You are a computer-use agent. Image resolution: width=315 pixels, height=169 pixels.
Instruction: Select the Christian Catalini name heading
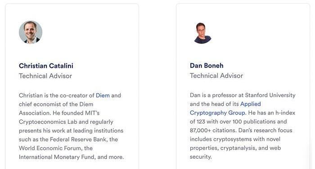click(x=46, y=66)
